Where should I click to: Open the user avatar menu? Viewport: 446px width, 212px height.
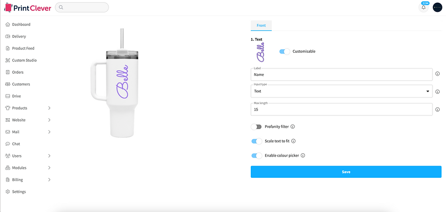[x=437, y=7]
